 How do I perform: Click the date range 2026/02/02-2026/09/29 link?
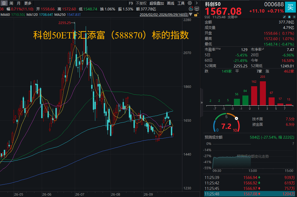tap(164, 14)
